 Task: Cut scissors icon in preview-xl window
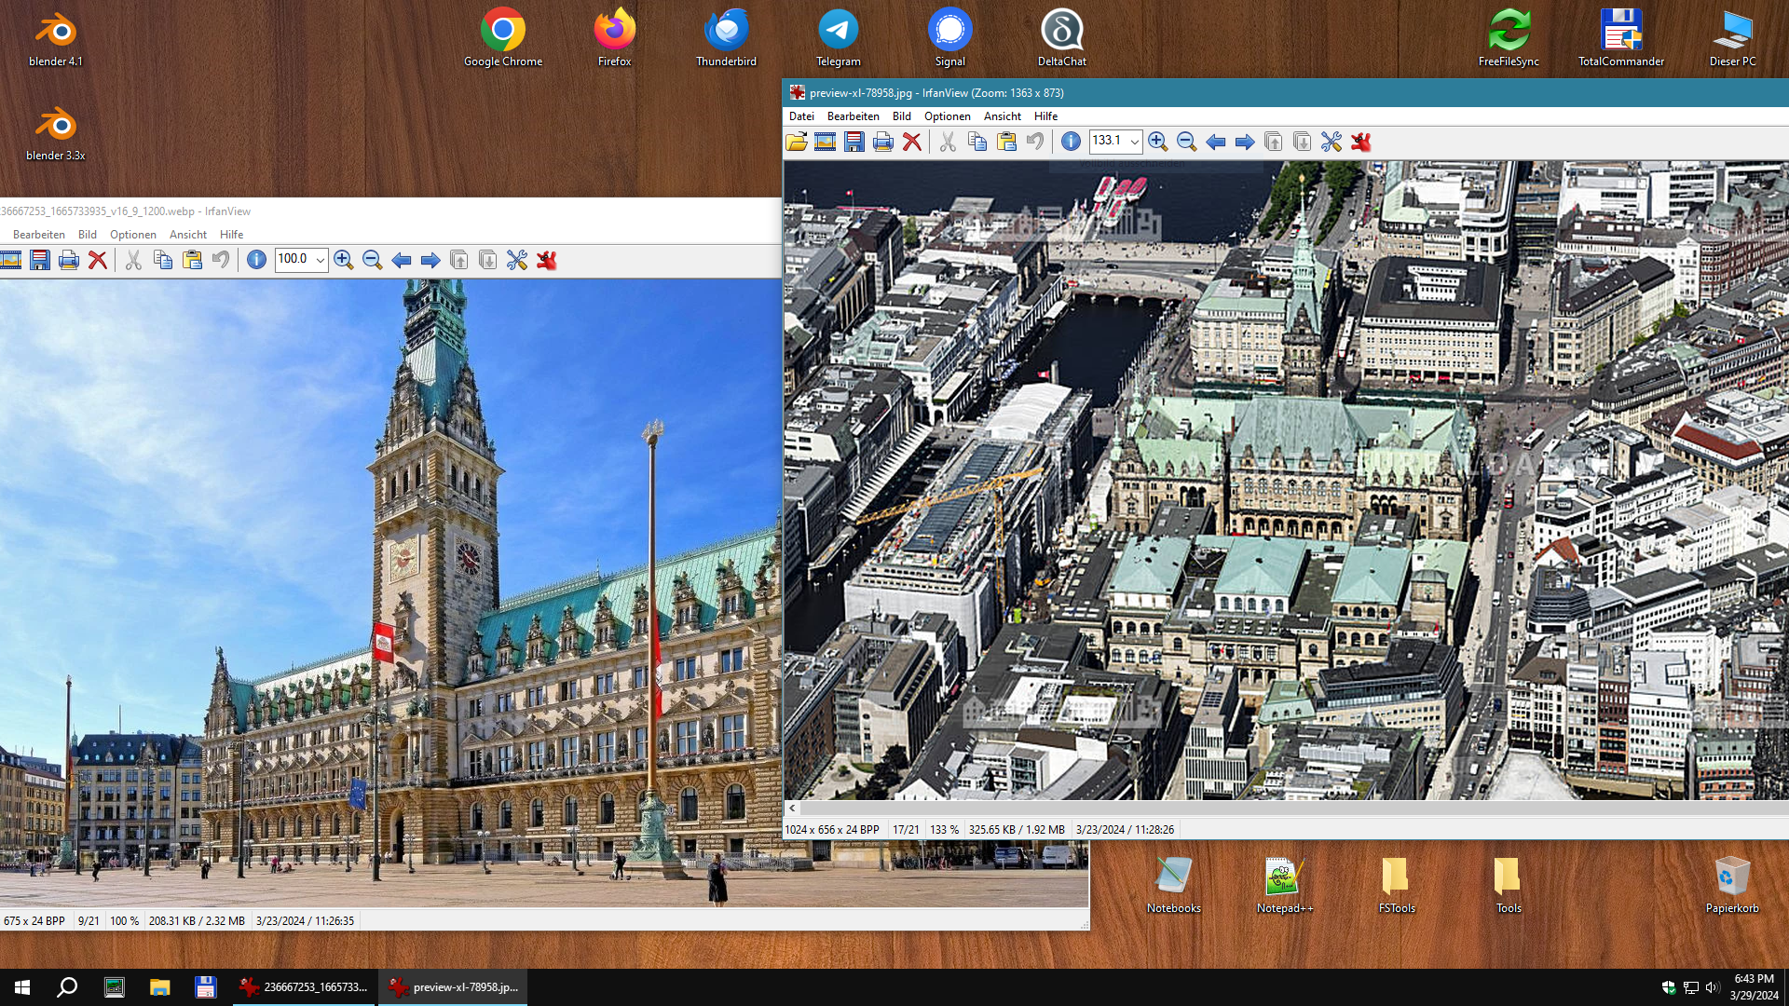[948, 142]
